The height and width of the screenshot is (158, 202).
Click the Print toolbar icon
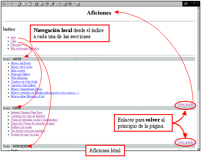[65, 4]
